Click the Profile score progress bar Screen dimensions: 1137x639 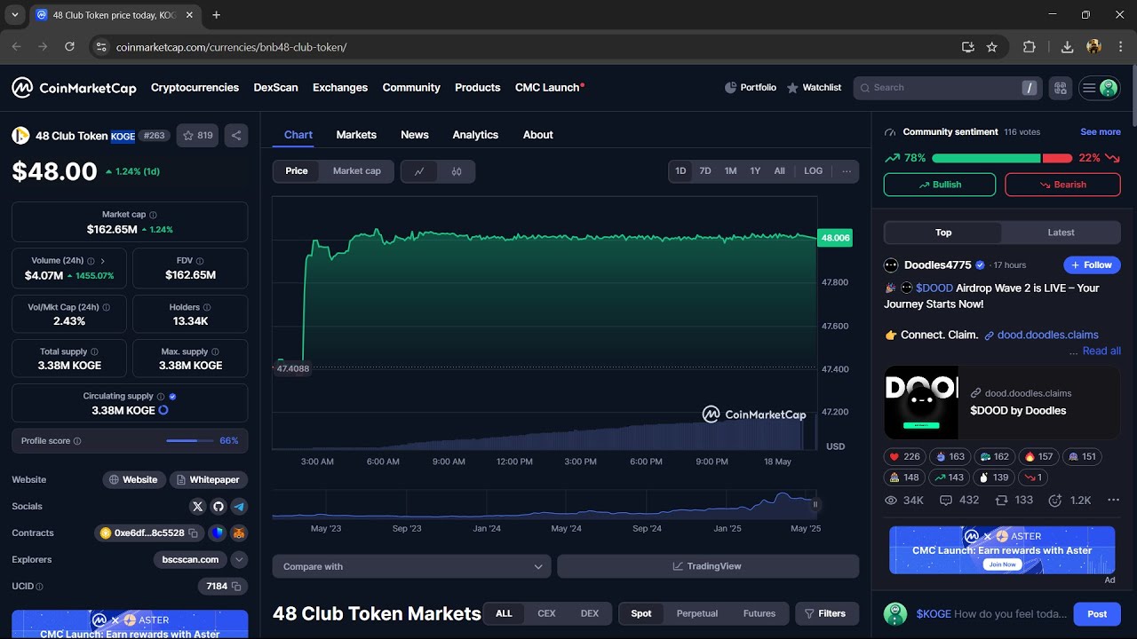coord(190,441)
